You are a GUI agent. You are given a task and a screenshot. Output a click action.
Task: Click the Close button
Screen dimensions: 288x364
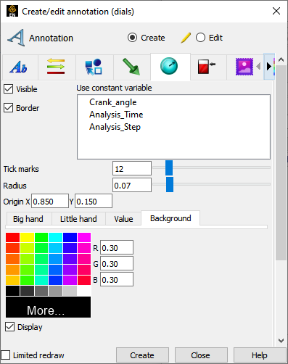point(201,355)
